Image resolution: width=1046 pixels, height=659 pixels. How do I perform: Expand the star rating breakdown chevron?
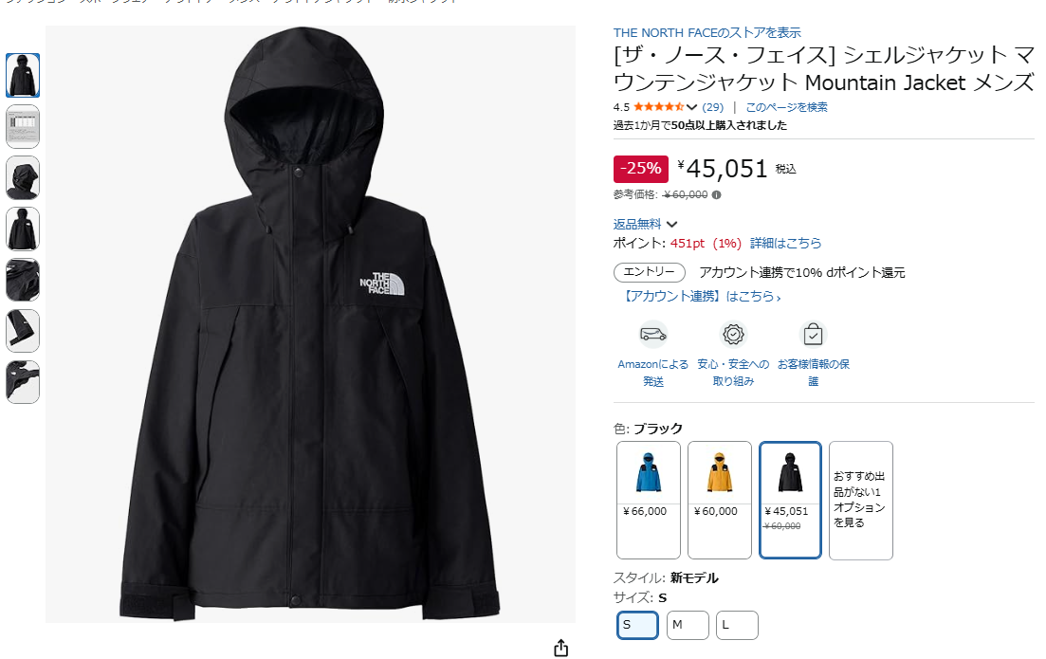click(691, 107)
